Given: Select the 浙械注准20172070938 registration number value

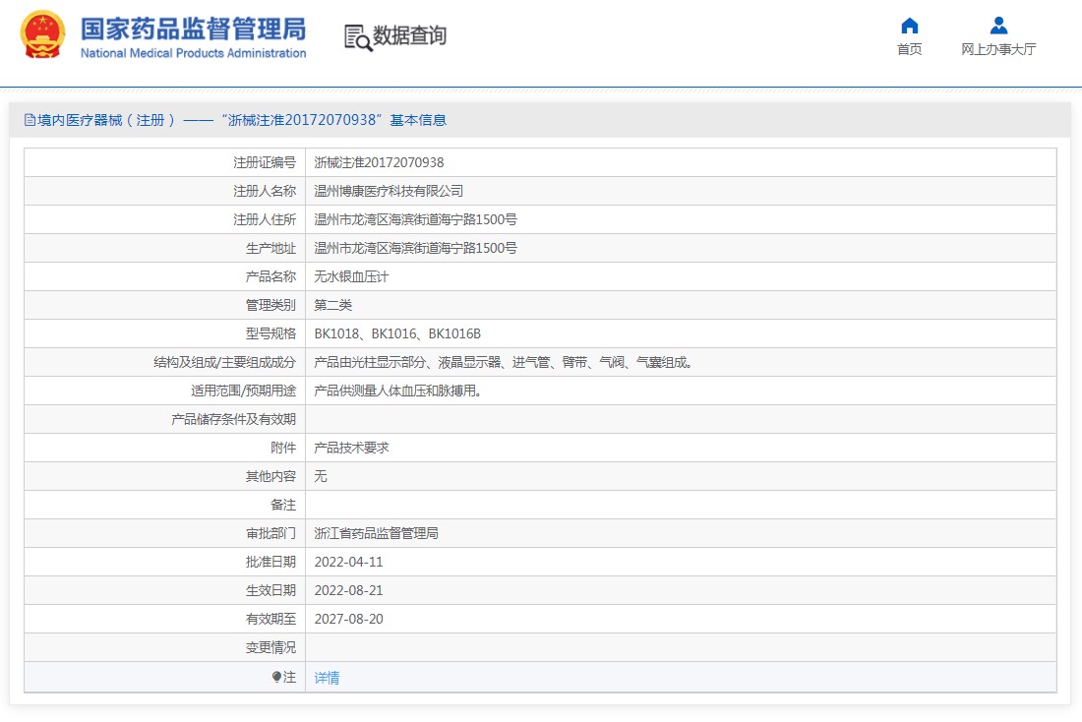Looking at the screenshot, I should pos(379,163).
